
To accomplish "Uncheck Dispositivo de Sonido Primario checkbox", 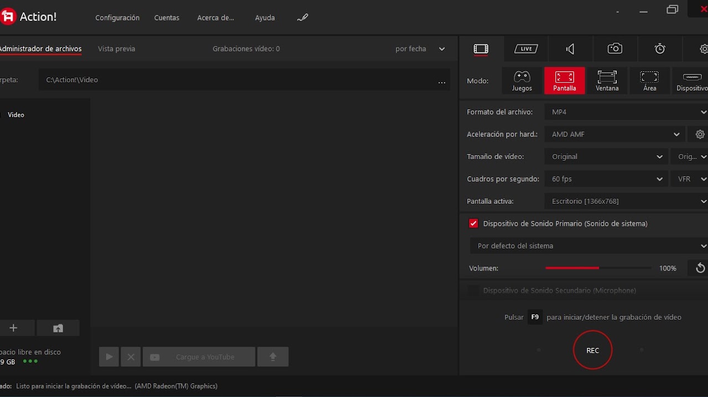I will click(x=473, y=224).
